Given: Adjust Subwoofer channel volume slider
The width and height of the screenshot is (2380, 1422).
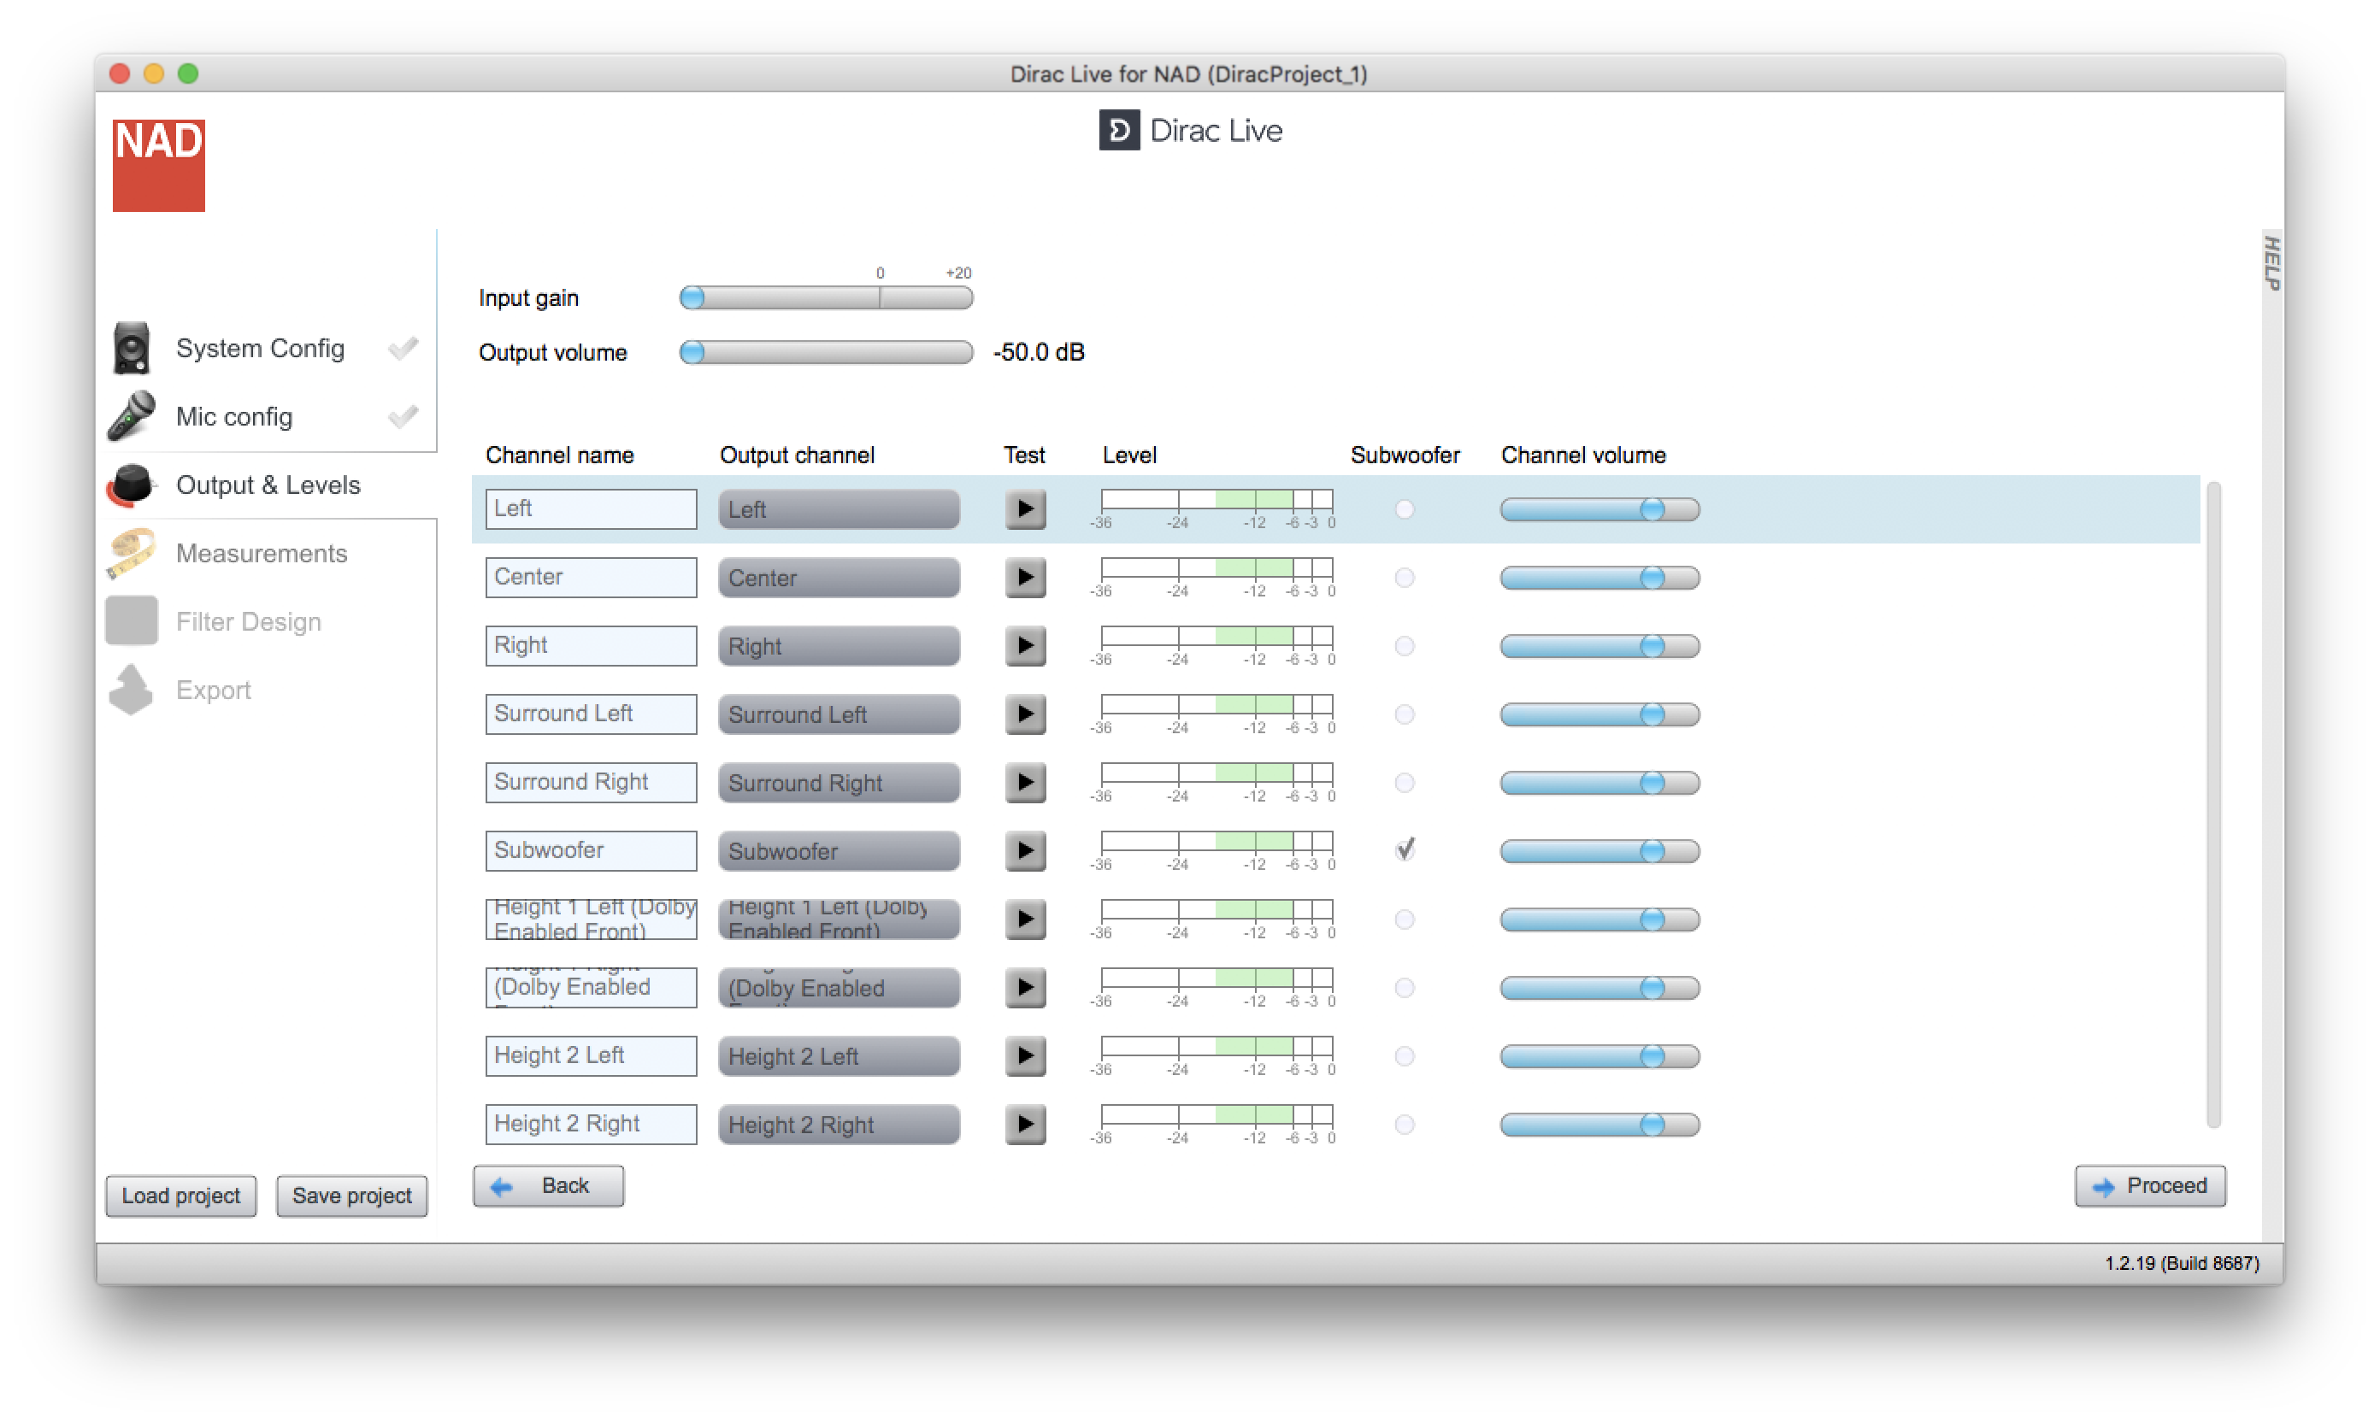Looking at the screenshot, I should [x=1599, y=851].
